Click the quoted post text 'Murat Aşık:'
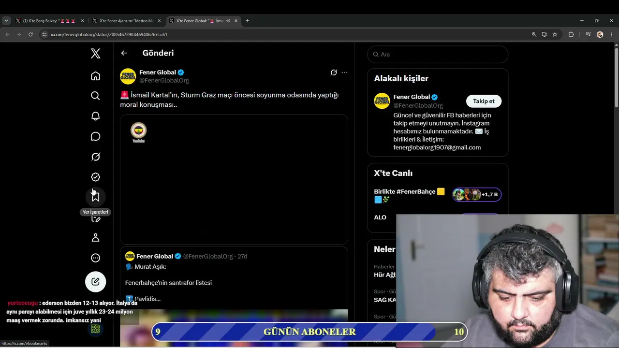The height and width of the screenshot is (348, 619). tap(150, 267)
